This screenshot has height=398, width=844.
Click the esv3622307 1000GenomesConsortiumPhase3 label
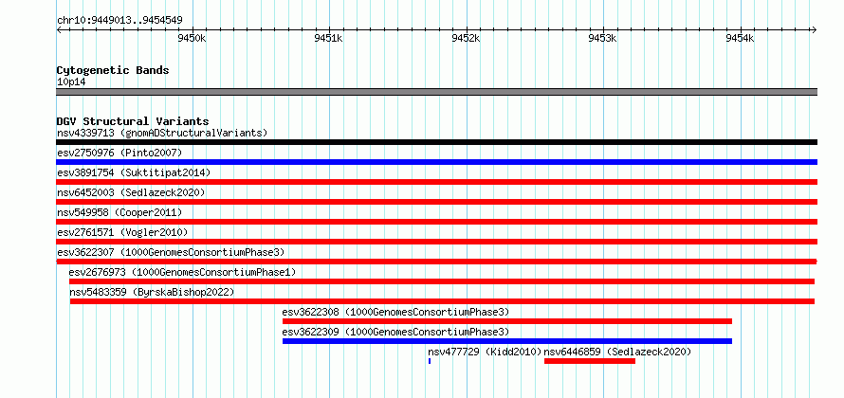[x=171, y=252]
